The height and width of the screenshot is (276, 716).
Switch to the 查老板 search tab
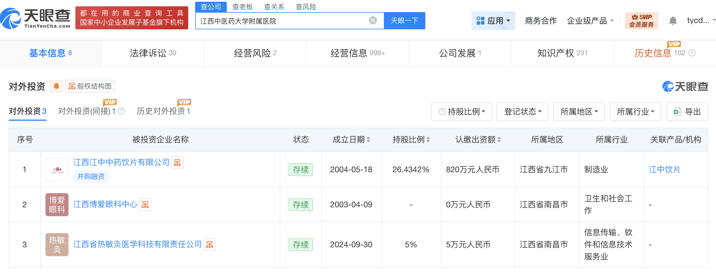click(x=242, y=7)
